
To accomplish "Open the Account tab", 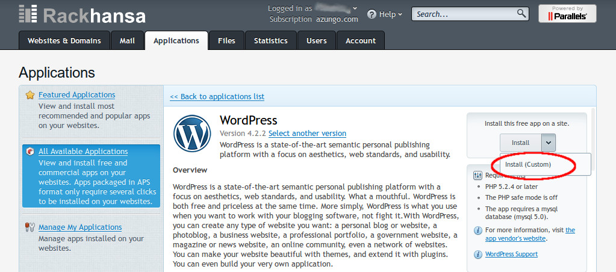I will point(361,41).
